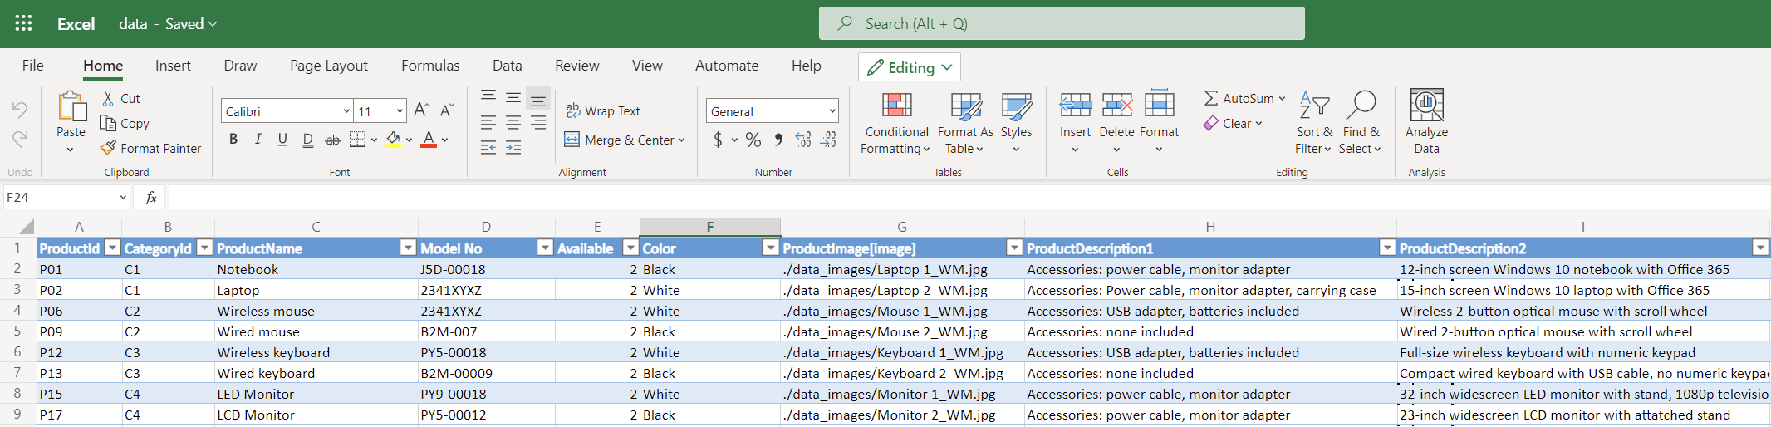Click the AutoSum button
Viewport: 1771px width, 427px height.
[1239, 98]
